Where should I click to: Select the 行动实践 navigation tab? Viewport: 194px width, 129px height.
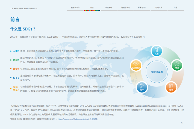tap(159, 8)
